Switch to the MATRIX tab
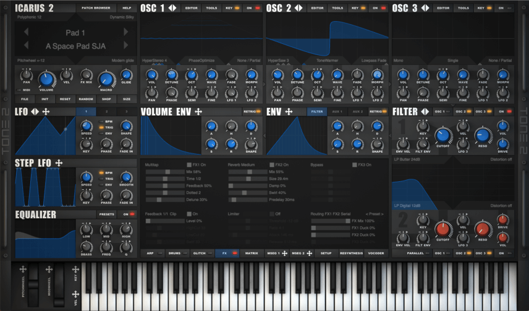529x311 pixels. pos(252,253)
